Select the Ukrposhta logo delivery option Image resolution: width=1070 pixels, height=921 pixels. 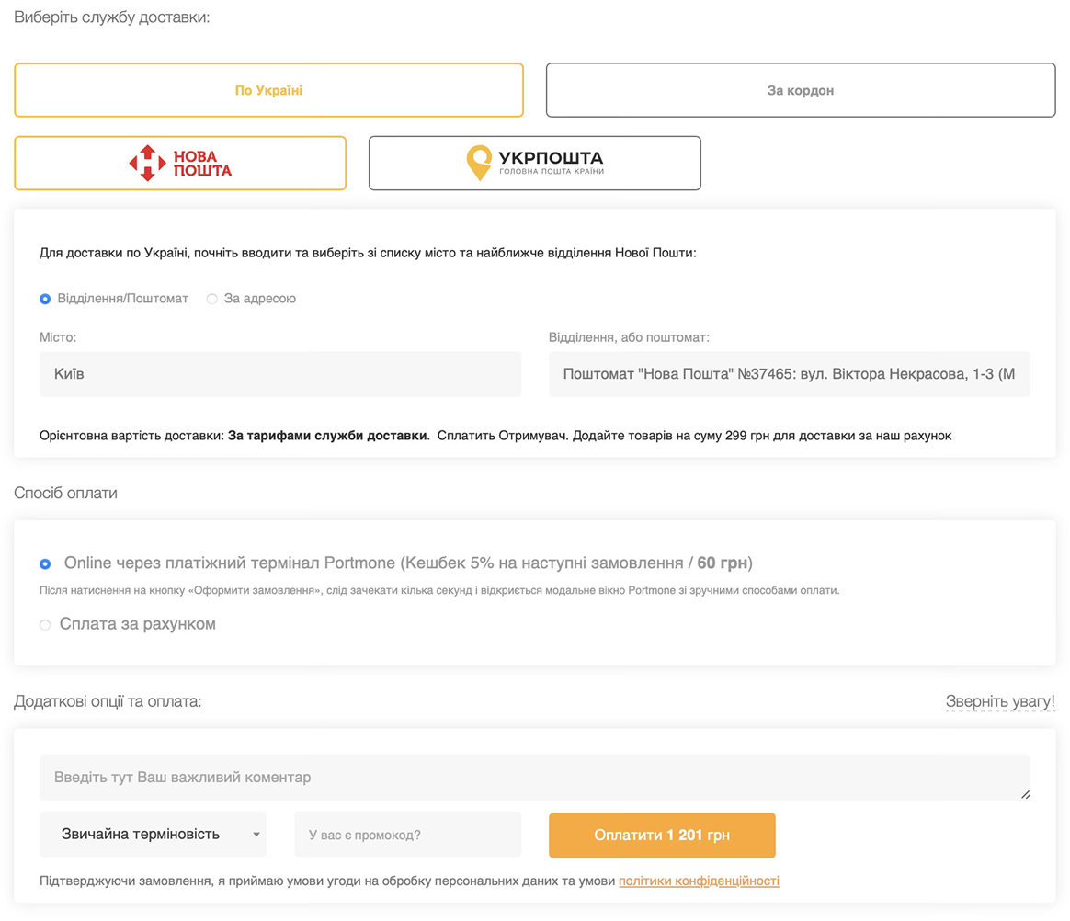click(x=534, y=164)
